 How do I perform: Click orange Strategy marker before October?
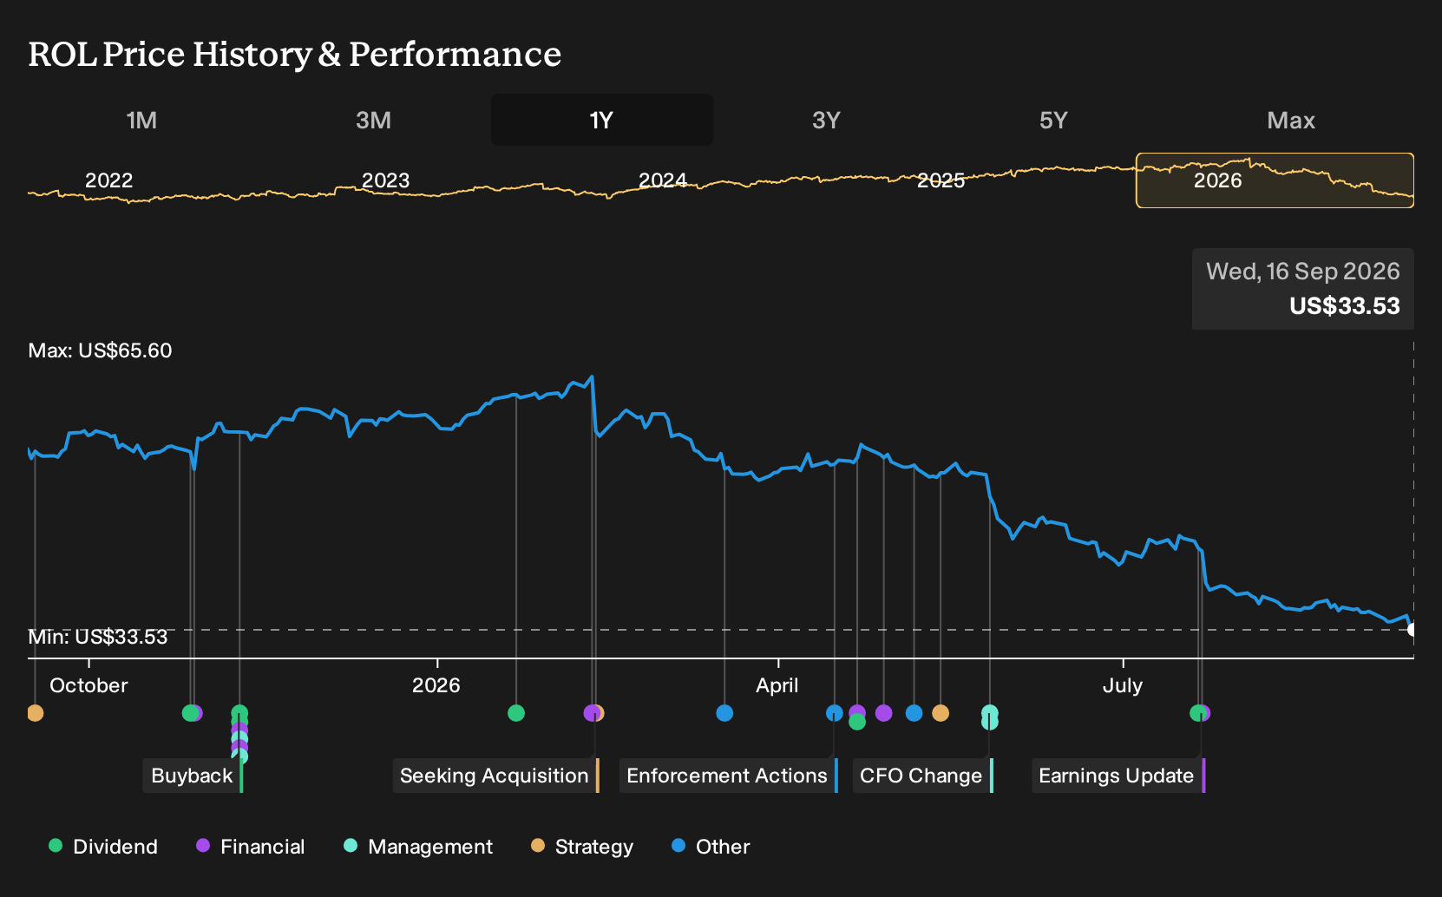click(35, 713)
